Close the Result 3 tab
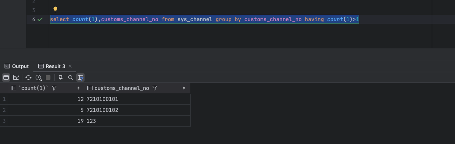 [70, 66]
